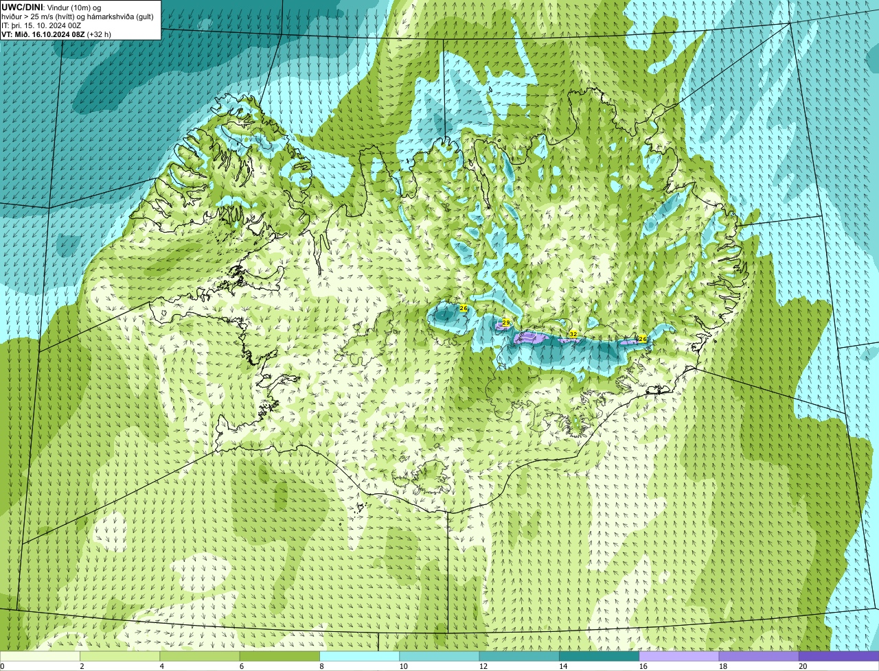The height and width of the screenshot is (671, 879).
Task: Click the 0–2 m/s pale cream legend swatch
Action: [41, 656]
